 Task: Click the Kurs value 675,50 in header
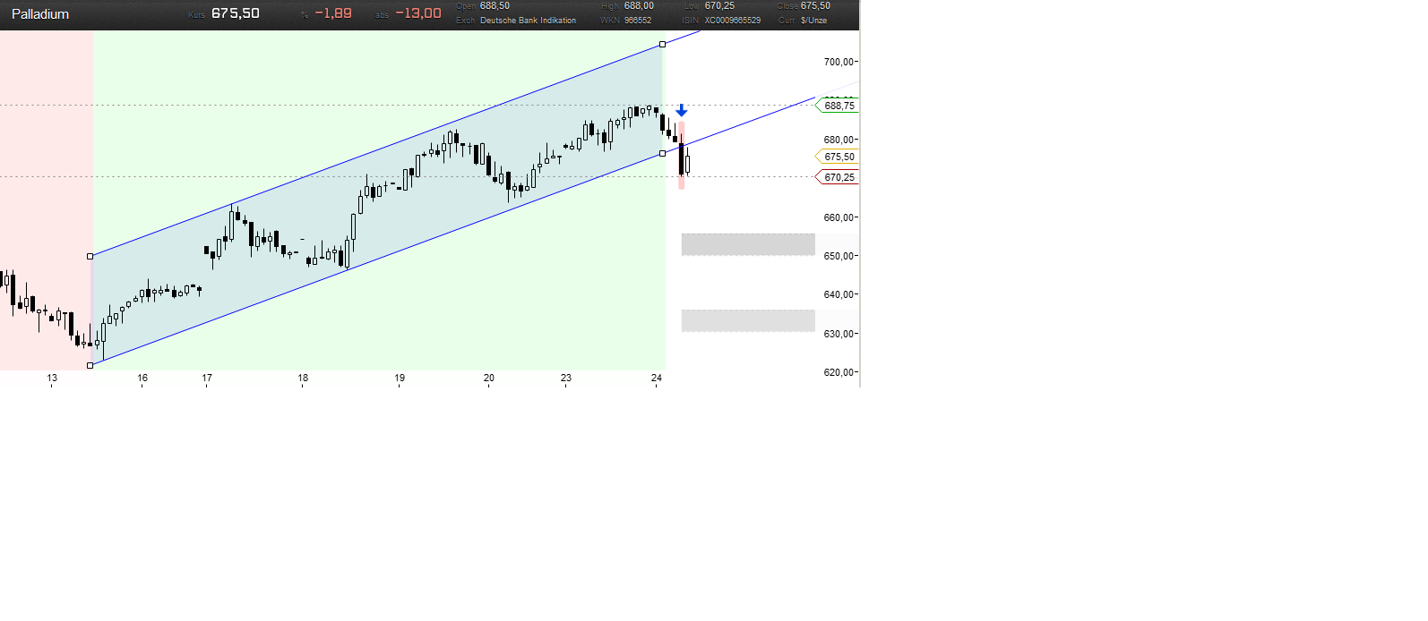point(236,13)
